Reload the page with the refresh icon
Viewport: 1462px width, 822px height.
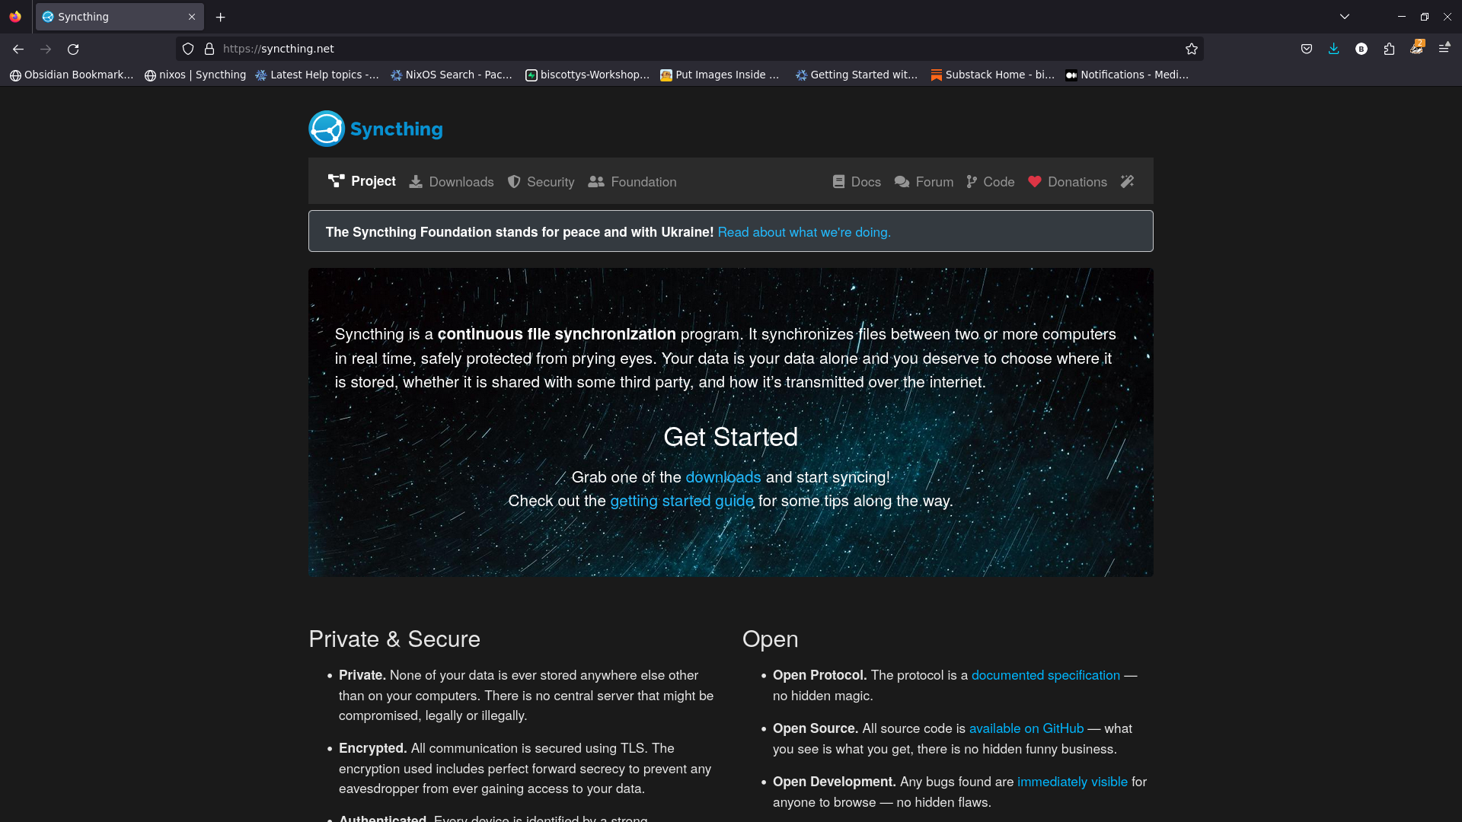[x=73, y=49]
